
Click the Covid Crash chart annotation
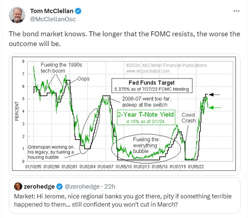click(x=188, y=118)
